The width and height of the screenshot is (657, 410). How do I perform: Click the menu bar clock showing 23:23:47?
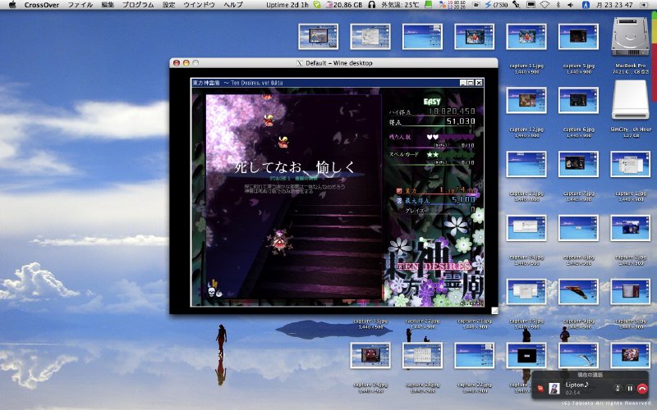(x=614, y=5)
